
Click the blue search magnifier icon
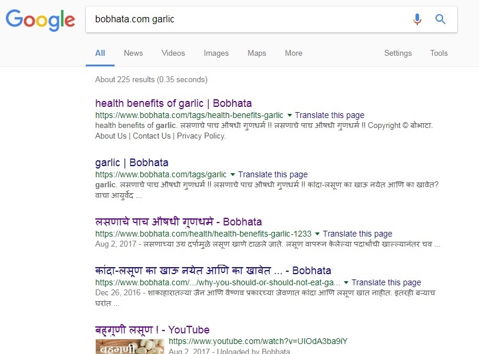click(x=440, y=19)
